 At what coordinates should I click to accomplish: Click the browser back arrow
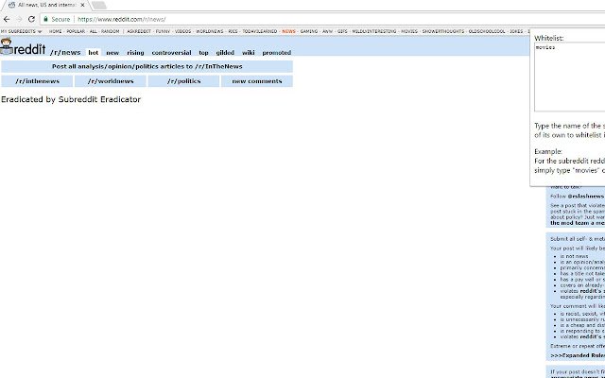7,19
